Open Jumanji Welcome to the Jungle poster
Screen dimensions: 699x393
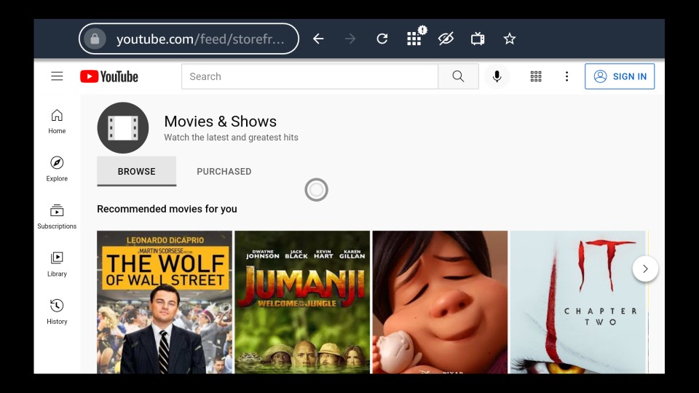(x=302, y=302)
